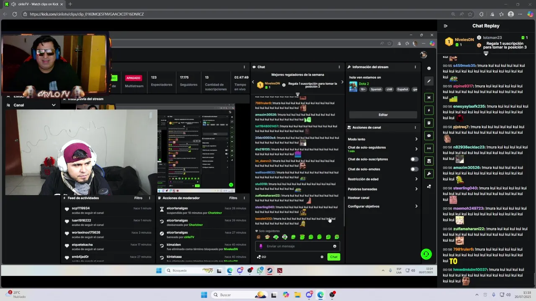This screenshot has width=536, height=301.
Task: Open the favorites list in Edge
Action: point(501,14)
